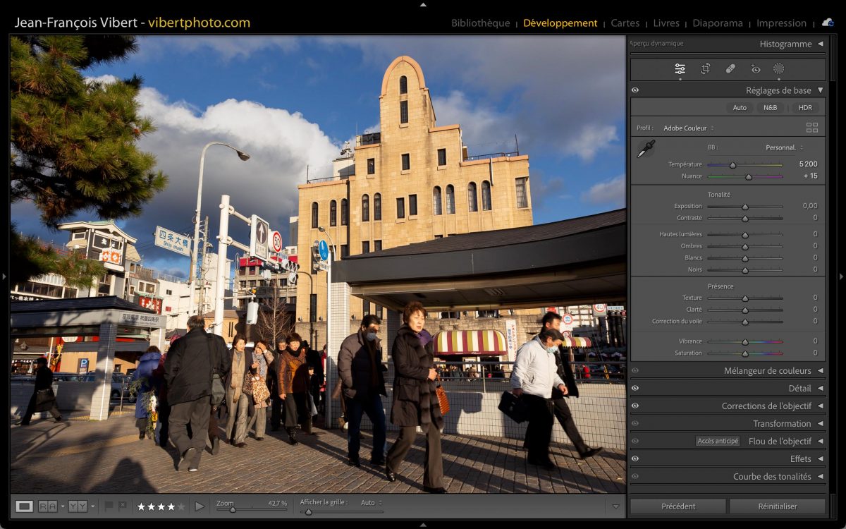Select the Healing bandage tool

click(x=730, y=68)
